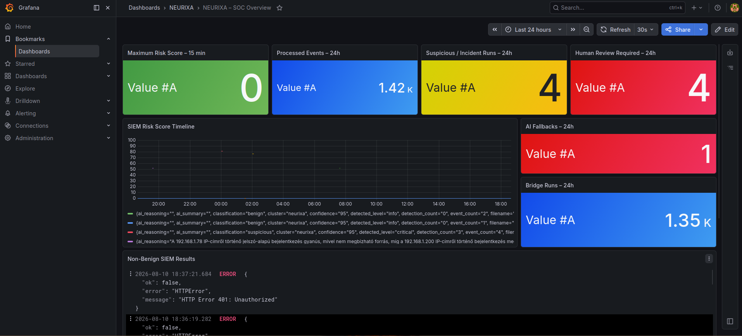Image resolution: width=742 pixels, height=336 pixels.
Task: Share the dashboard
Action: click(x=678, y=29)
